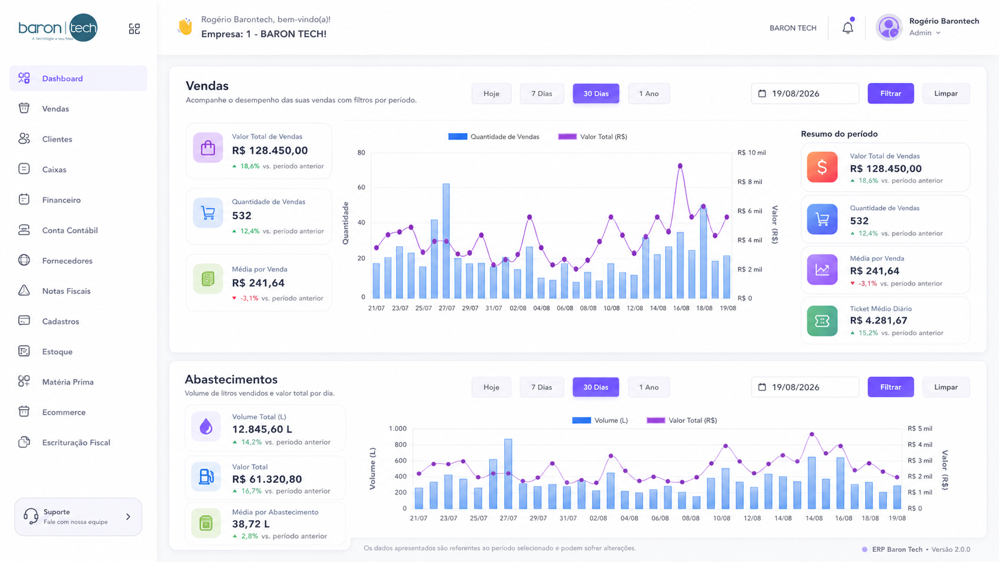Open Financeiro in sidebar menu
The height and width of the screenshot is (562, 999).
point(78,200)
